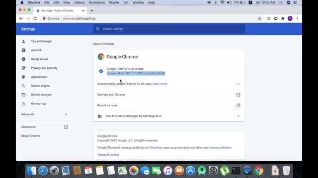Viewport: 318px width, 178px height.
Task: Open the View menu
Action: 66,2
